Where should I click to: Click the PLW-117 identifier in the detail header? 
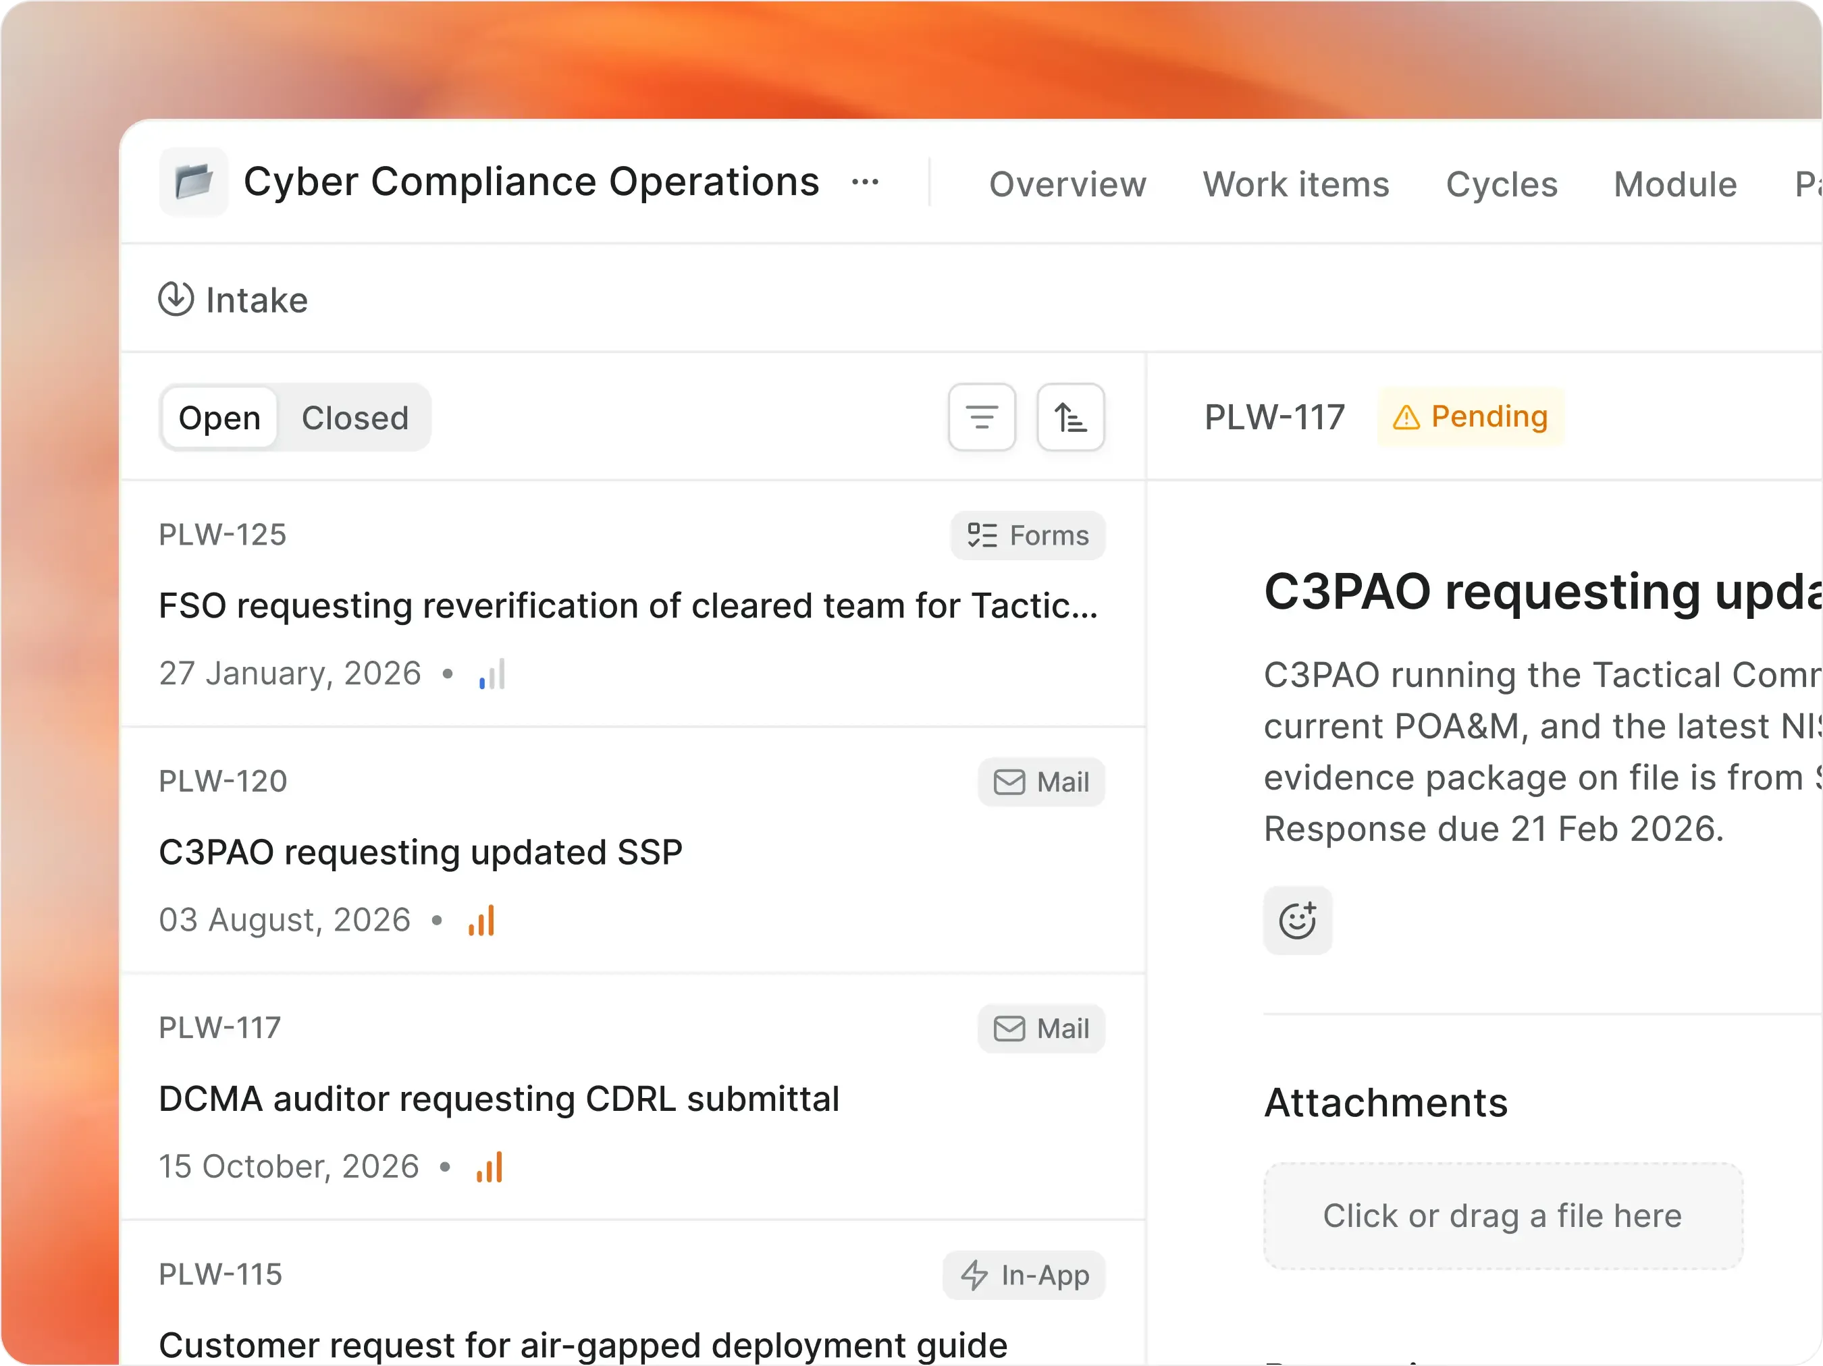tap(1274, 417)
